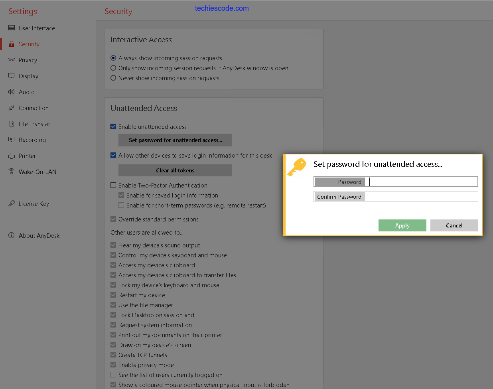The image size is (493, 389).
Task: Click the Printer icon in sidebar
Action: click(x=12, y=156)
